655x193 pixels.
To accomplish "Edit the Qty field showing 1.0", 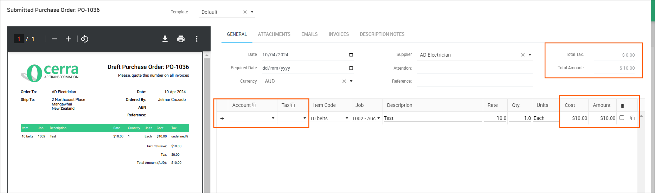I will (x=520, y=118).
